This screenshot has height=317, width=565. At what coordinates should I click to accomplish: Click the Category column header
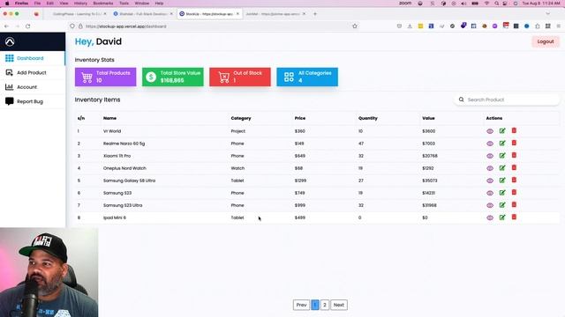(241, 118)
